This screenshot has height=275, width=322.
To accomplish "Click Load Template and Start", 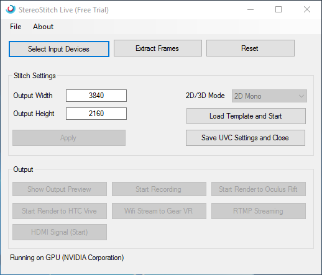I will [x=246, y=116].
